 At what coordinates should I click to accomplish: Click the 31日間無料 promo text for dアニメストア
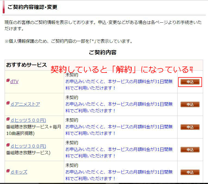click(x=119, y=107)
